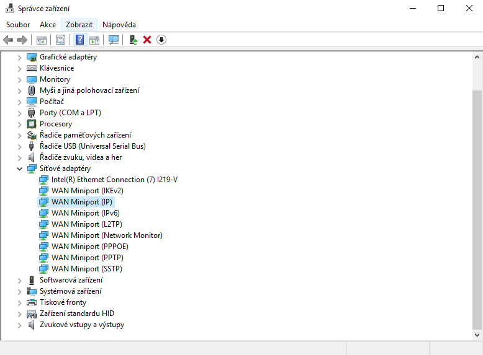Open the Akce menu
This screenshot has height=355, width=483.
point(48,24)
